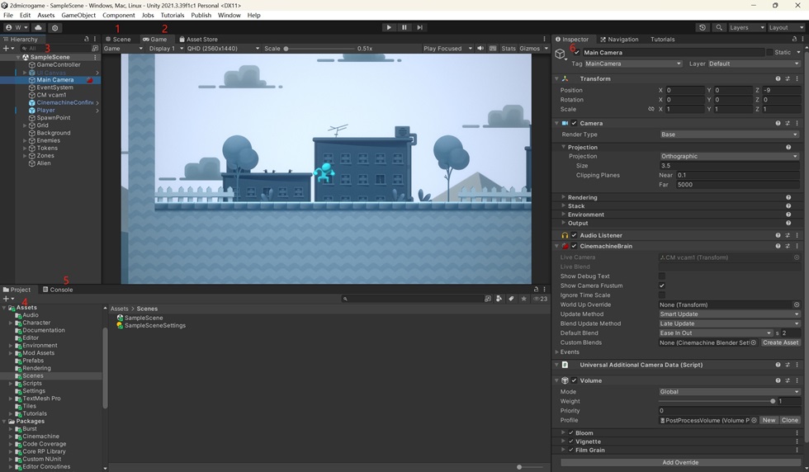Screen dimensions: 809x472
Task: Click the Camera Size input field
Action: [729, 166]
